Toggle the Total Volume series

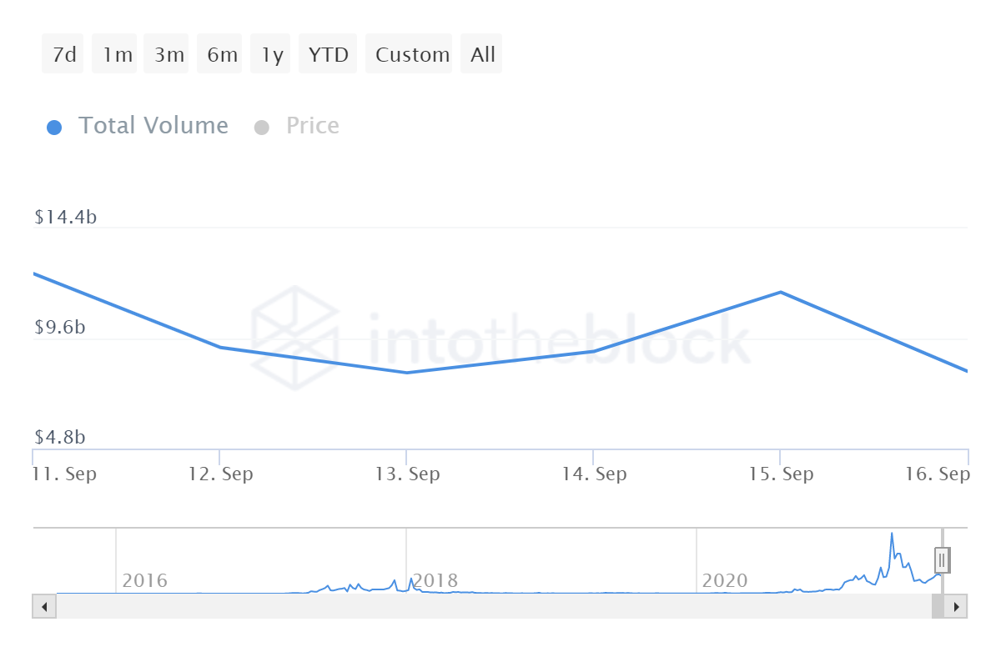click(153, 126)
